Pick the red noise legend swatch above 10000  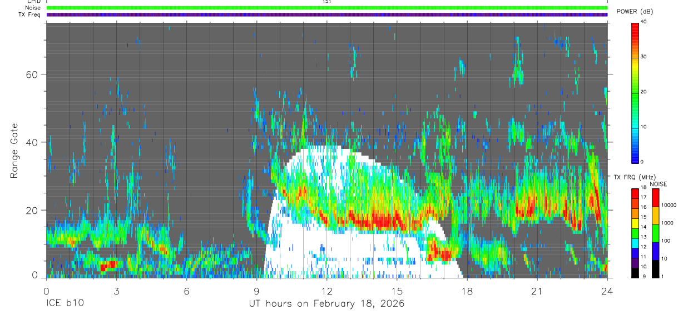coord(655,198)
